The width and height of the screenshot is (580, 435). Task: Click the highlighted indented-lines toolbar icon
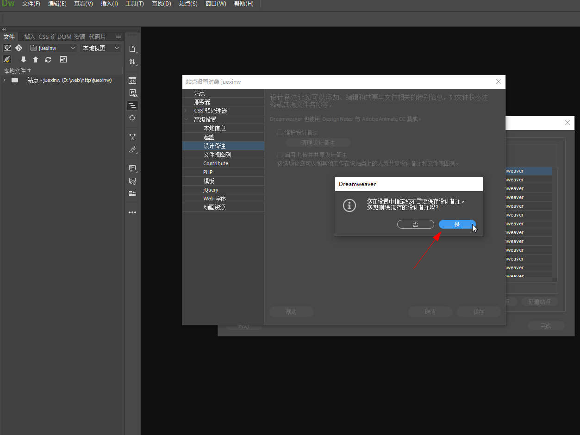(x=132, y=106)
